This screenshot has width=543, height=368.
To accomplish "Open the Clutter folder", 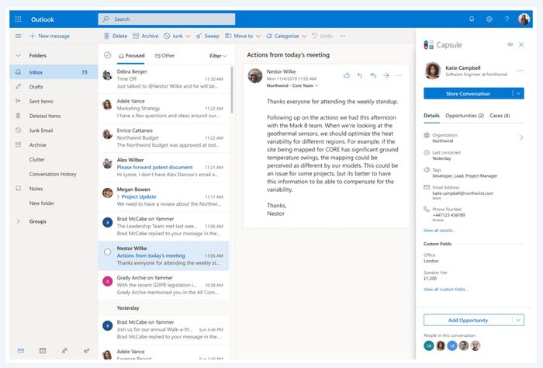I will (54, 159).
